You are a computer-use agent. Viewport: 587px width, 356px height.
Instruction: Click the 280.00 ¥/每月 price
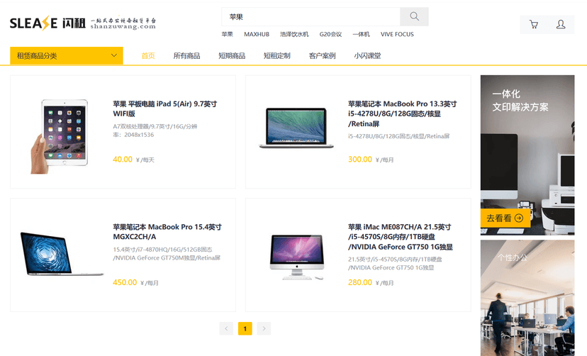tap(371, 283)
